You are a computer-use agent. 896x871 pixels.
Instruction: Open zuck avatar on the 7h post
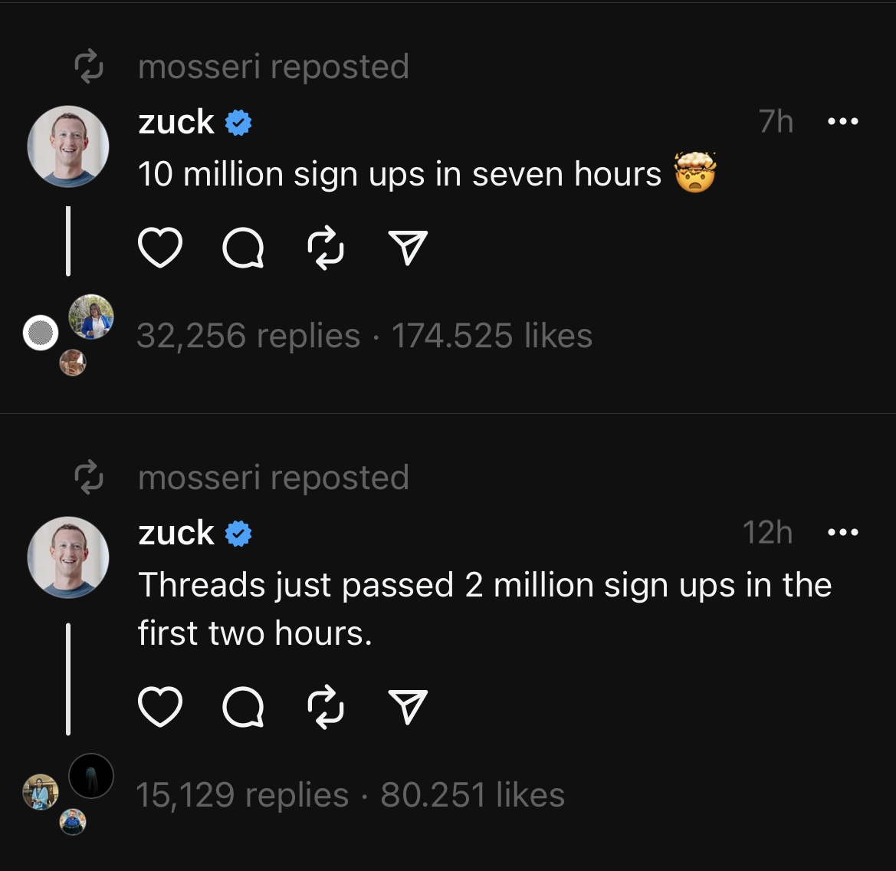pos(68,146)
